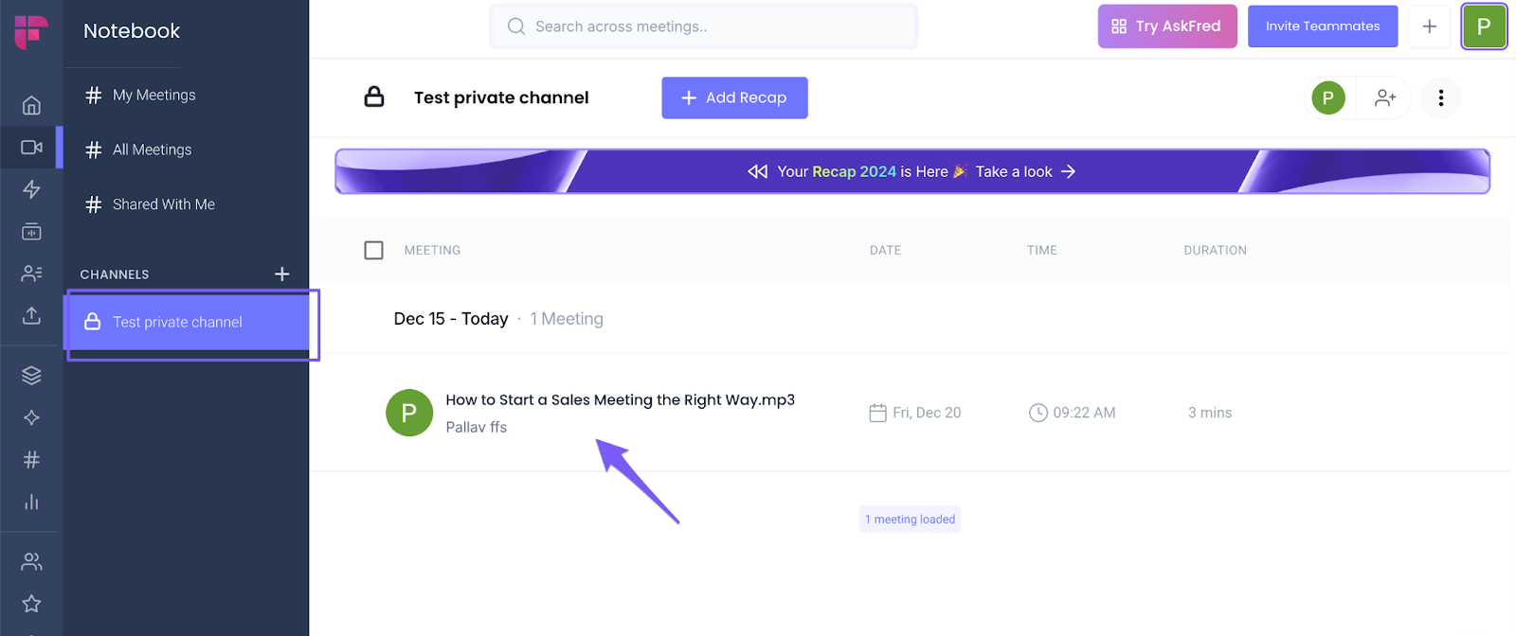Click the add member icon in channel header
The height and width of the screenshot is (636, 1516).
coord(1385,97)
